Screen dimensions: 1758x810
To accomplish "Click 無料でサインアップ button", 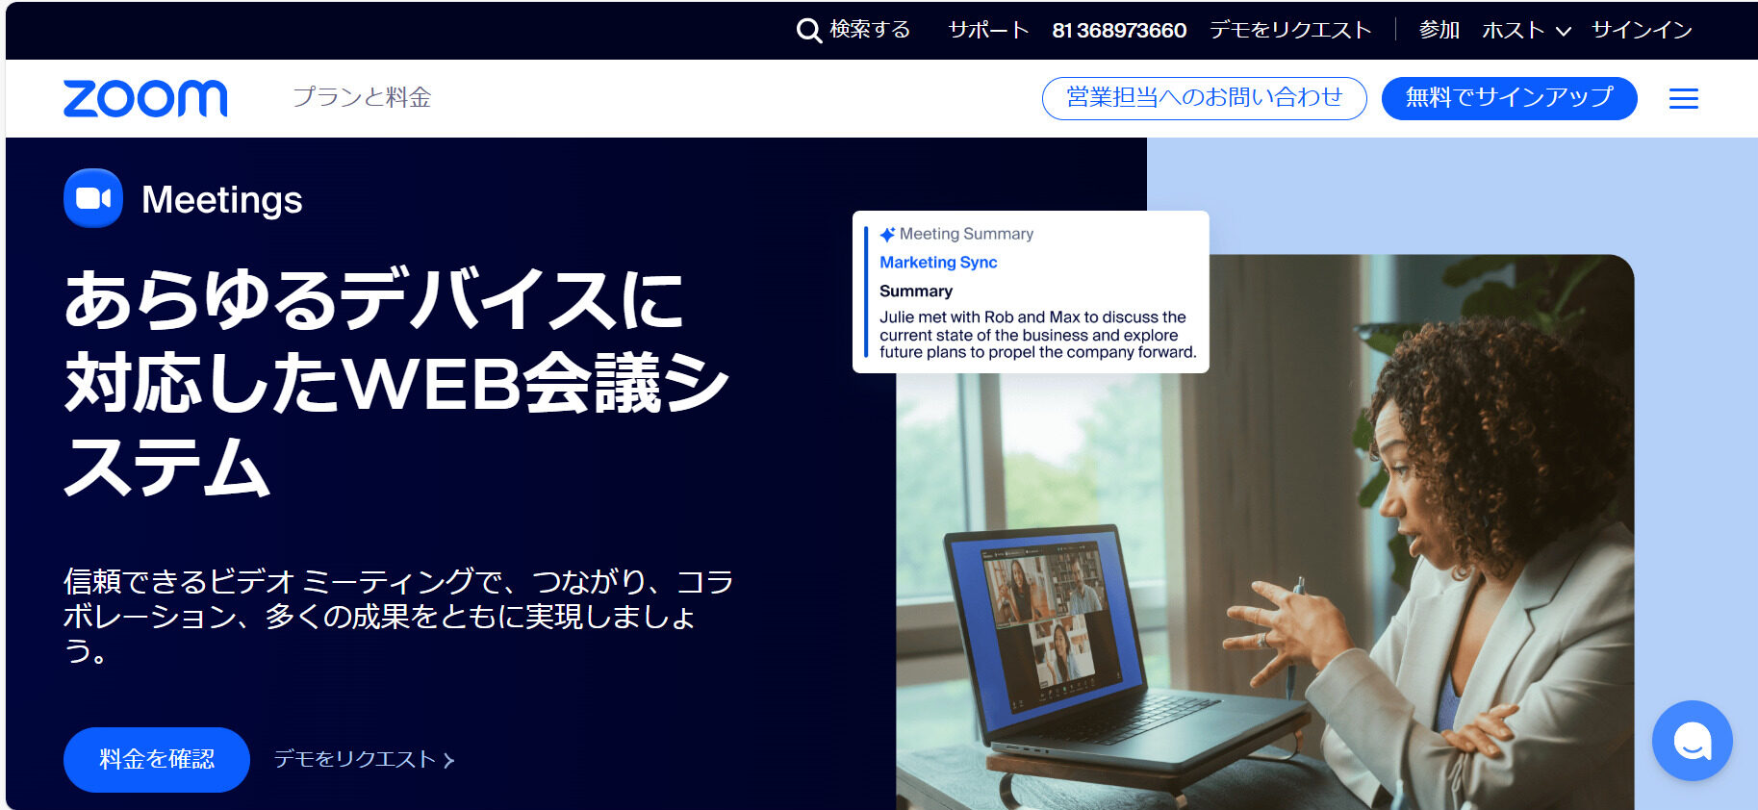I will pyautogui.click(x=1509, y=98).
